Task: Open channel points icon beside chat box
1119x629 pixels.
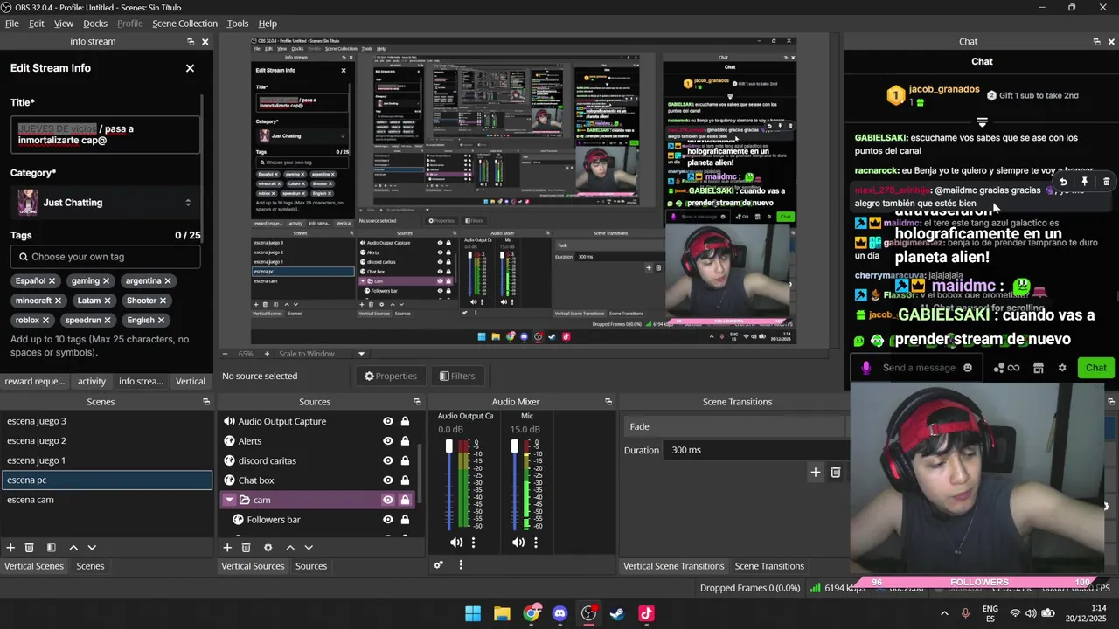Action: (1005, 368)
